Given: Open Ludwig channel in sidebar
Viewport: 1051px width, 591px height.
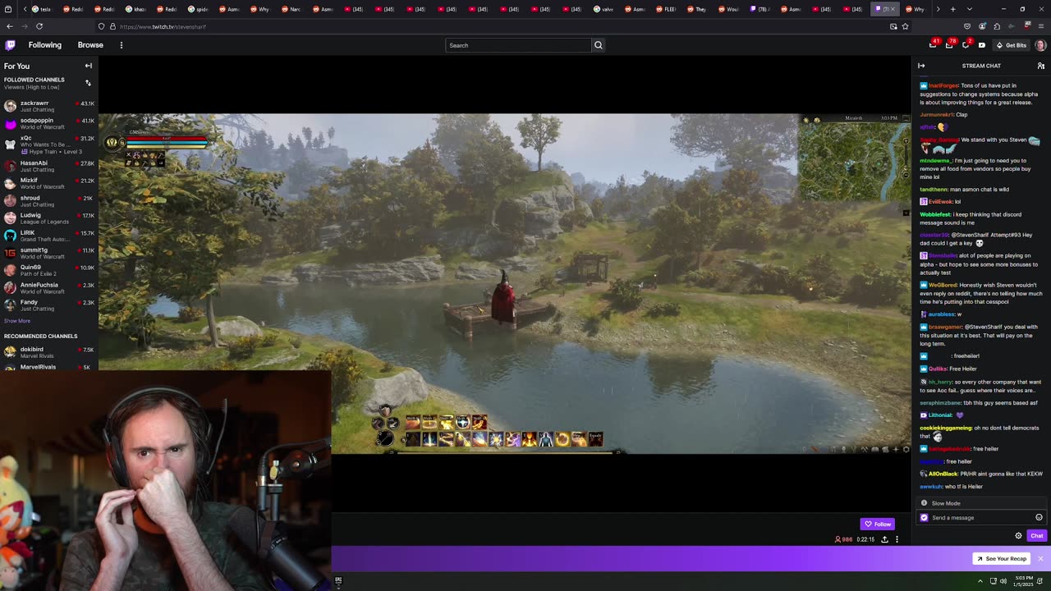Looking at the screenshot, I should pyautogui.click(x=49, y=218).
